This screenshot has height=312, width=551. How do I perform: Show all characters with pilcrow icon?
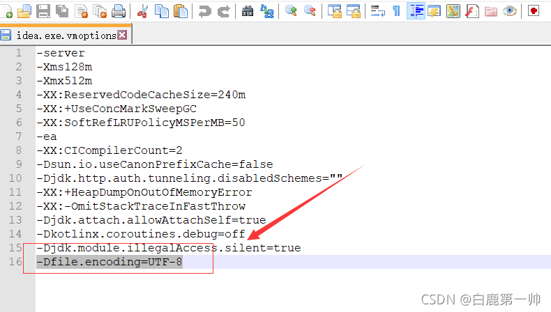[x=397, y=11]
